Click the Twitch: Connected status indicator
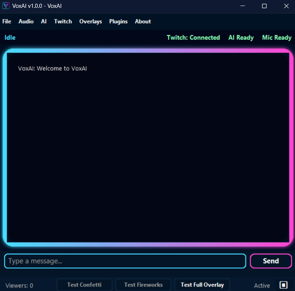This screenshot has width=295, height=291. click(193, 37)
